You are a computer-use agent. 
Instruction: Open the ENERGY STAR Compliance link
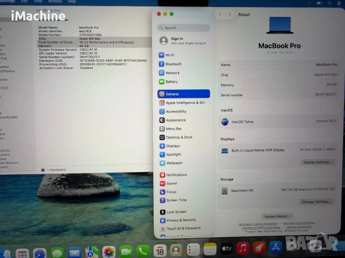coord(261,228)
